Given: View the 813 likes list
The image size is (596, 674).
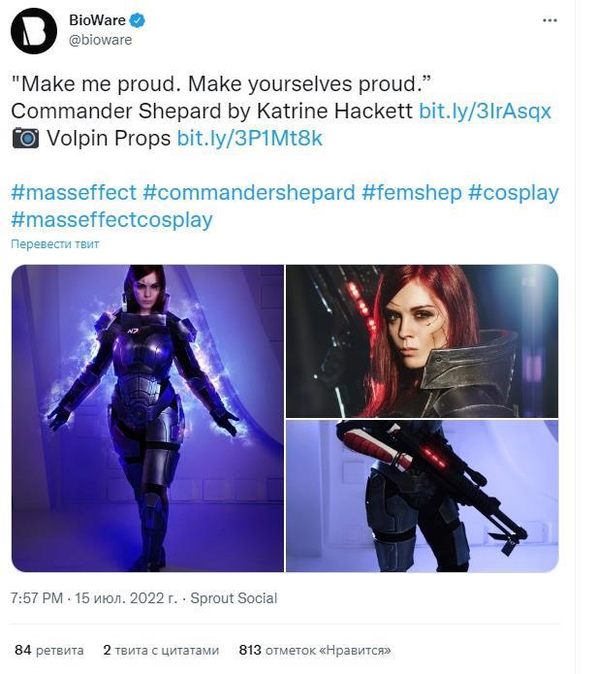Looking at the screenshot, I should tap(314, 650).
